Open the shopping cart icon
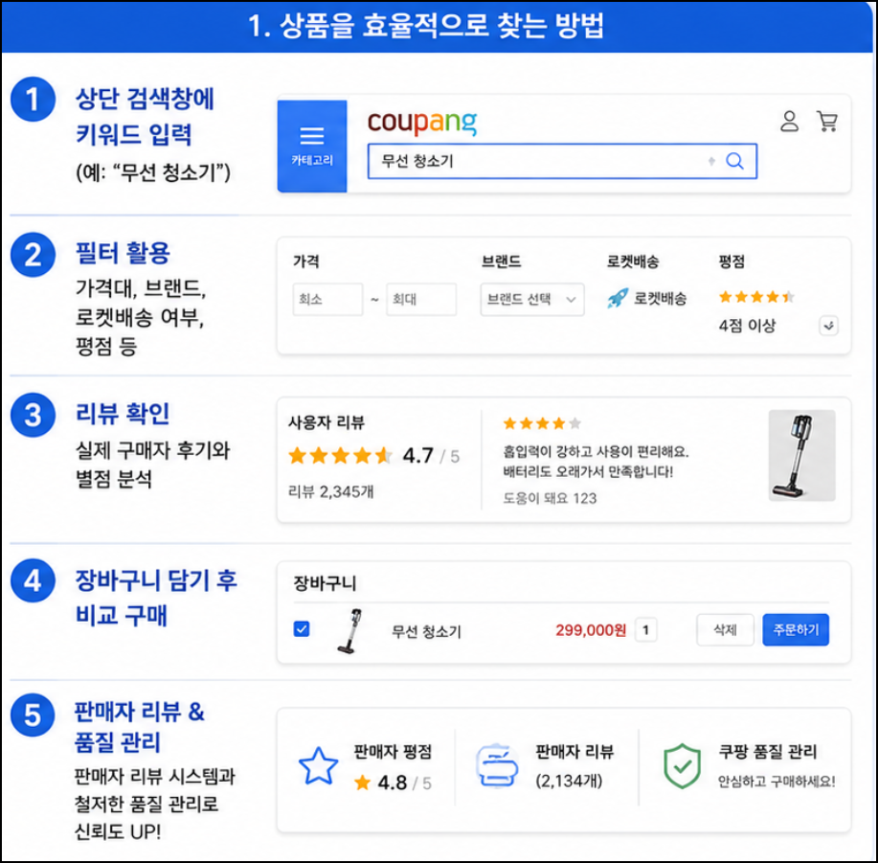 [x=827, y=121]
